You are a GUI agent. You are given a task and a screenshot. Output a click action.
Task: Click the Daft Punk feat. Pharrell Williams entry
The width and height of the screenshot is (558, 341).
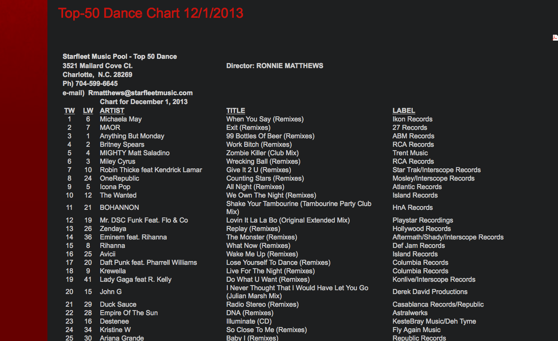coord(148,263)
